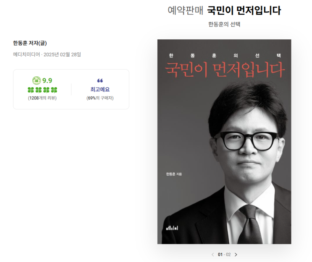Click the 예약판매 label in the title

[x=185, y=10]
